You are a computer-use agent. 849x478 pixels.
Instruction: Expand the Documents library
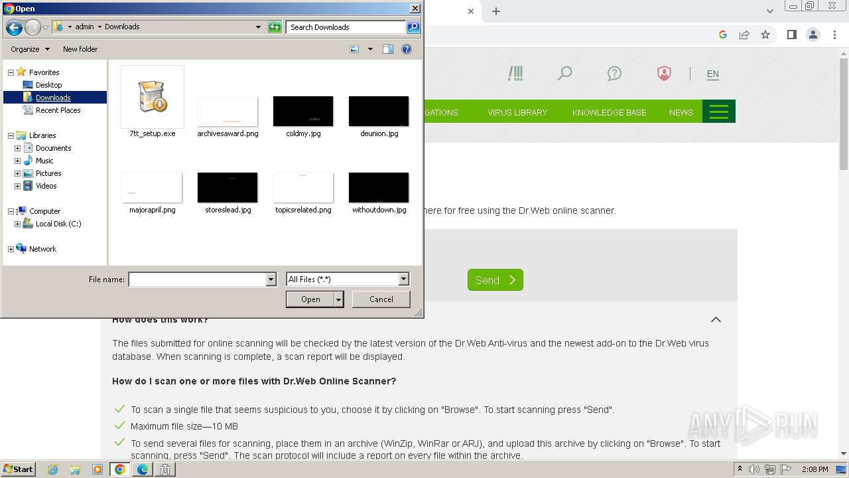[x=17, y=148]
